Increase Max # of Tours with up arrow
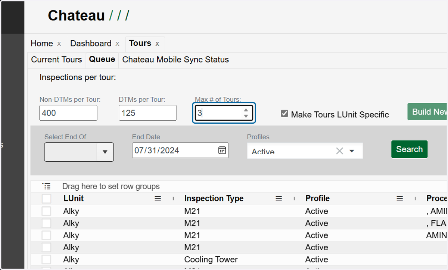 [x=246, y=110]
